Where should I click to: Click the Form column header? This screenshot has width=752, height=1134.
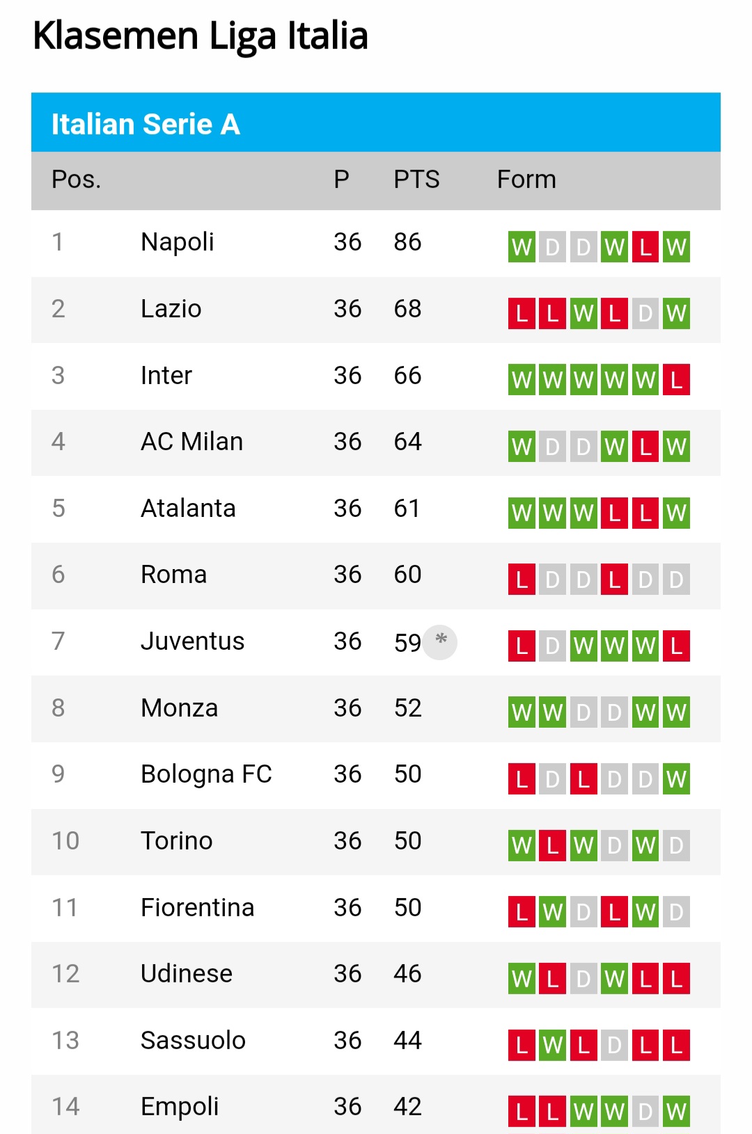(526, 179)
